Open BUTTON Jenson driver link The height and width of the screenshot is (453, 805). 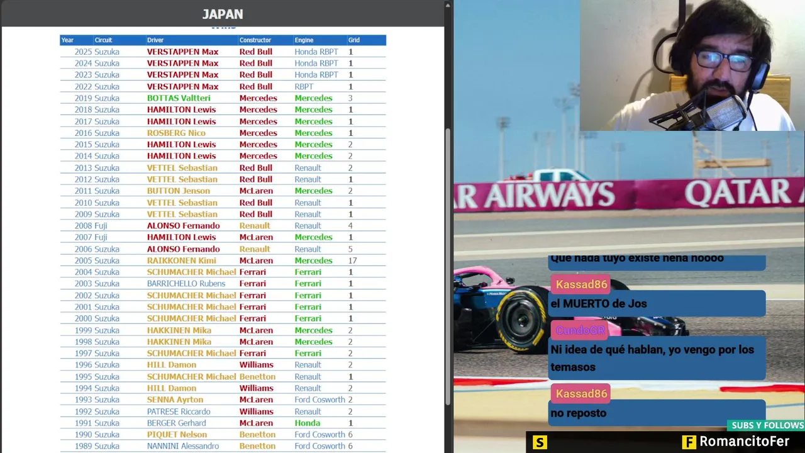(179, 191)
